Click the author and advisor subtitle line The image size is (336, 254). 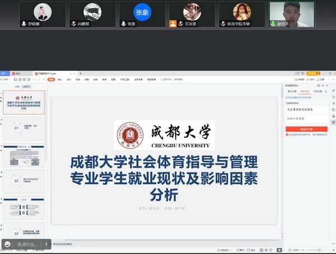click(162, 208)
